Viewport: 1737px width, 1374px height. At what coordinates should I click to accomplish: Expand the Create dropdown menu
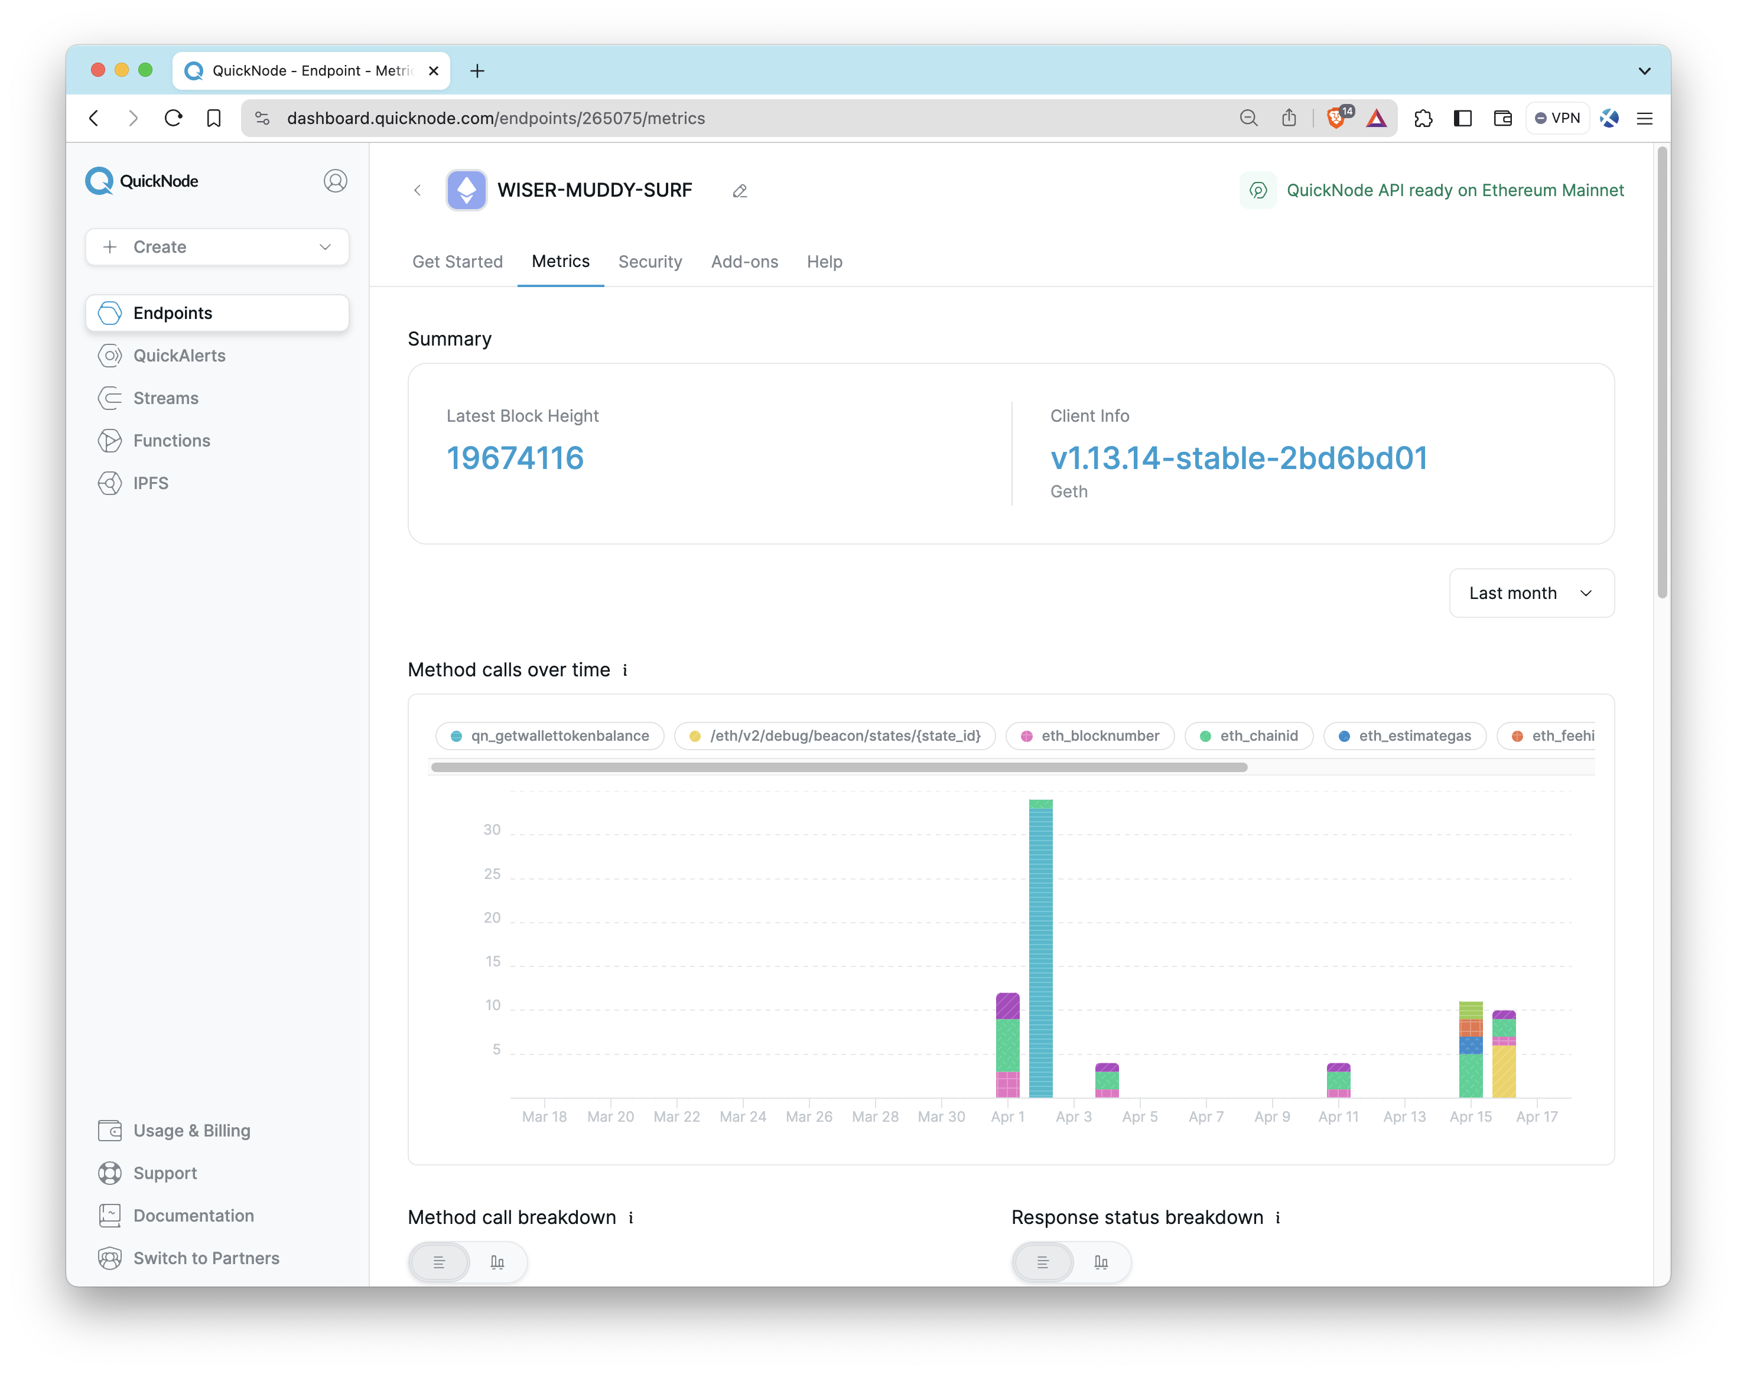coord(217,246)
